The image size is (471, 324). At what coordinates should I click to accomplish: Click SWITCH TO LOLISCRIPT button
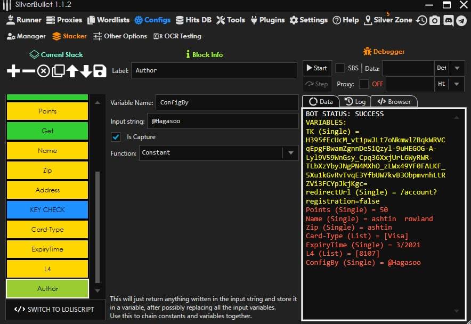(x=54, y=309)
